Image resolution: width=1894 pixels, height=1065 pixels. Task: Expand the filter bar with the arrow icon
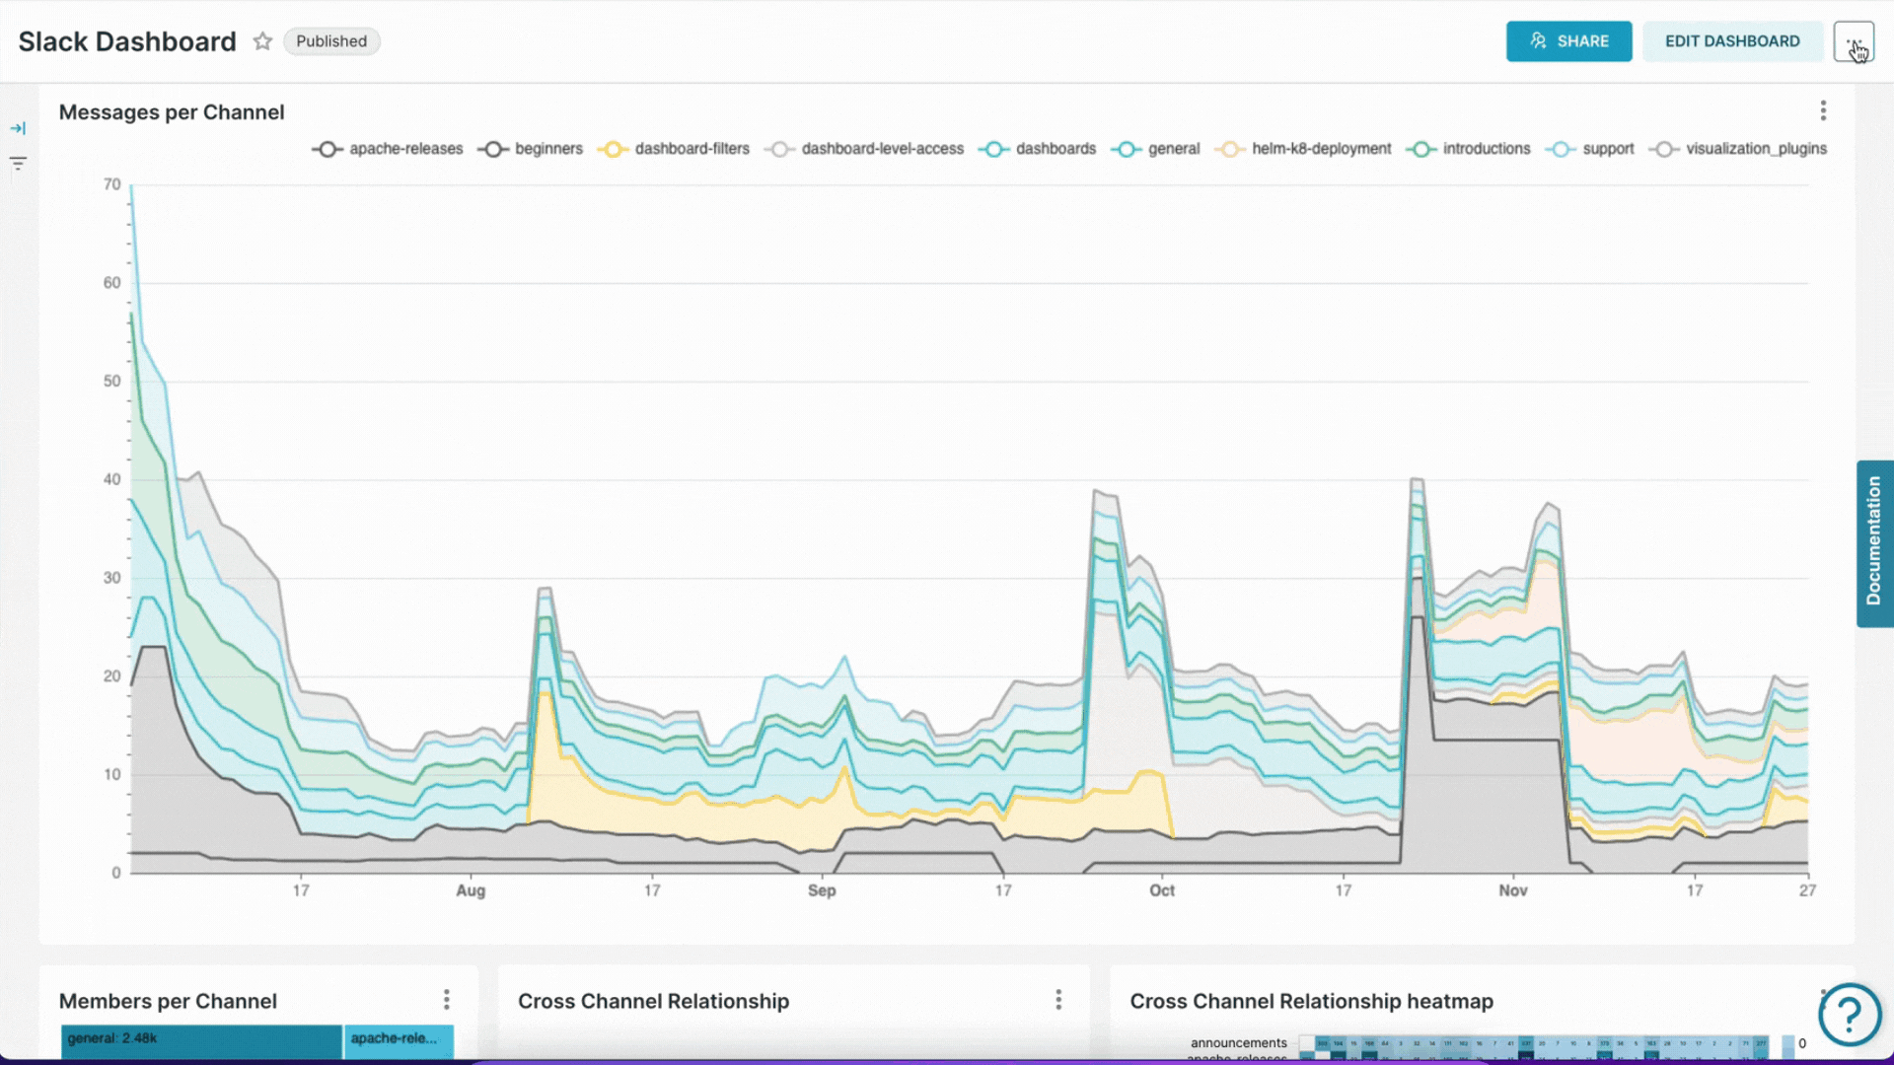point(19,127)
